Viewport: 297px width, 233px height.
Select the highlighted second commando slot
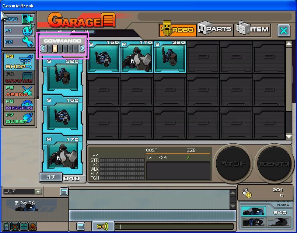click(x=55, y=48)
